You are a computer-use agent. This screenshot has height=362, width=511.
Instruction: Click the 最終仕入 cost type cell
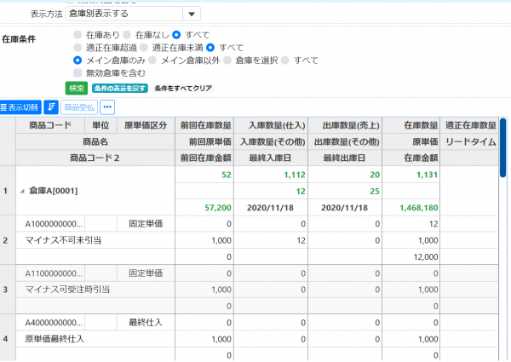146,323
